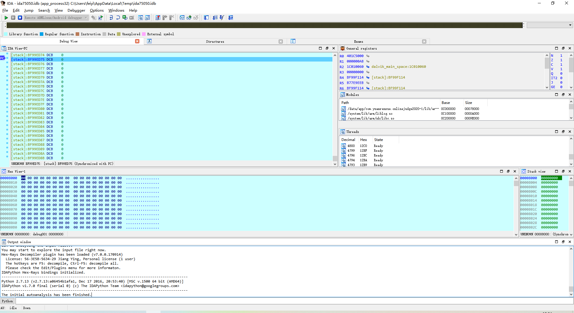This screenshot has width=574, height=313.
Task: Switch to the Enums tab
Action: tap(358, 42)
